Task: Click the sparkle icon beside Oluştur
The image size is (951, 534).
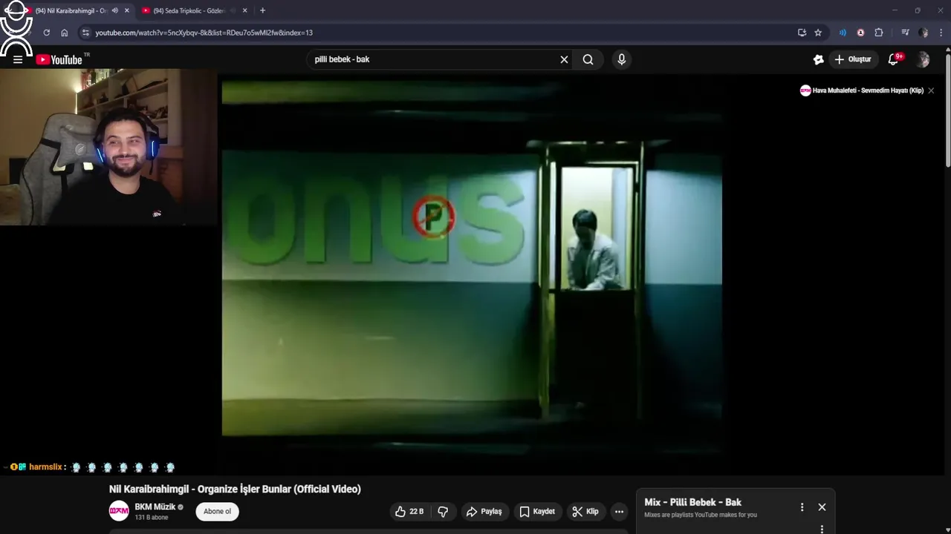Action: click(x=818, y=59)
